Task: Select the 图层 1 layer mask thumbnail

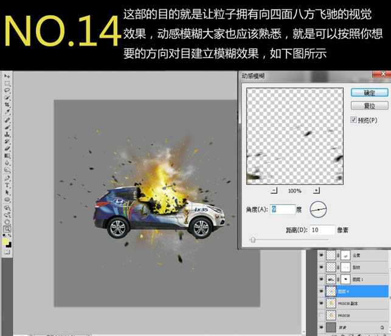Action: [x=345, y=279]
